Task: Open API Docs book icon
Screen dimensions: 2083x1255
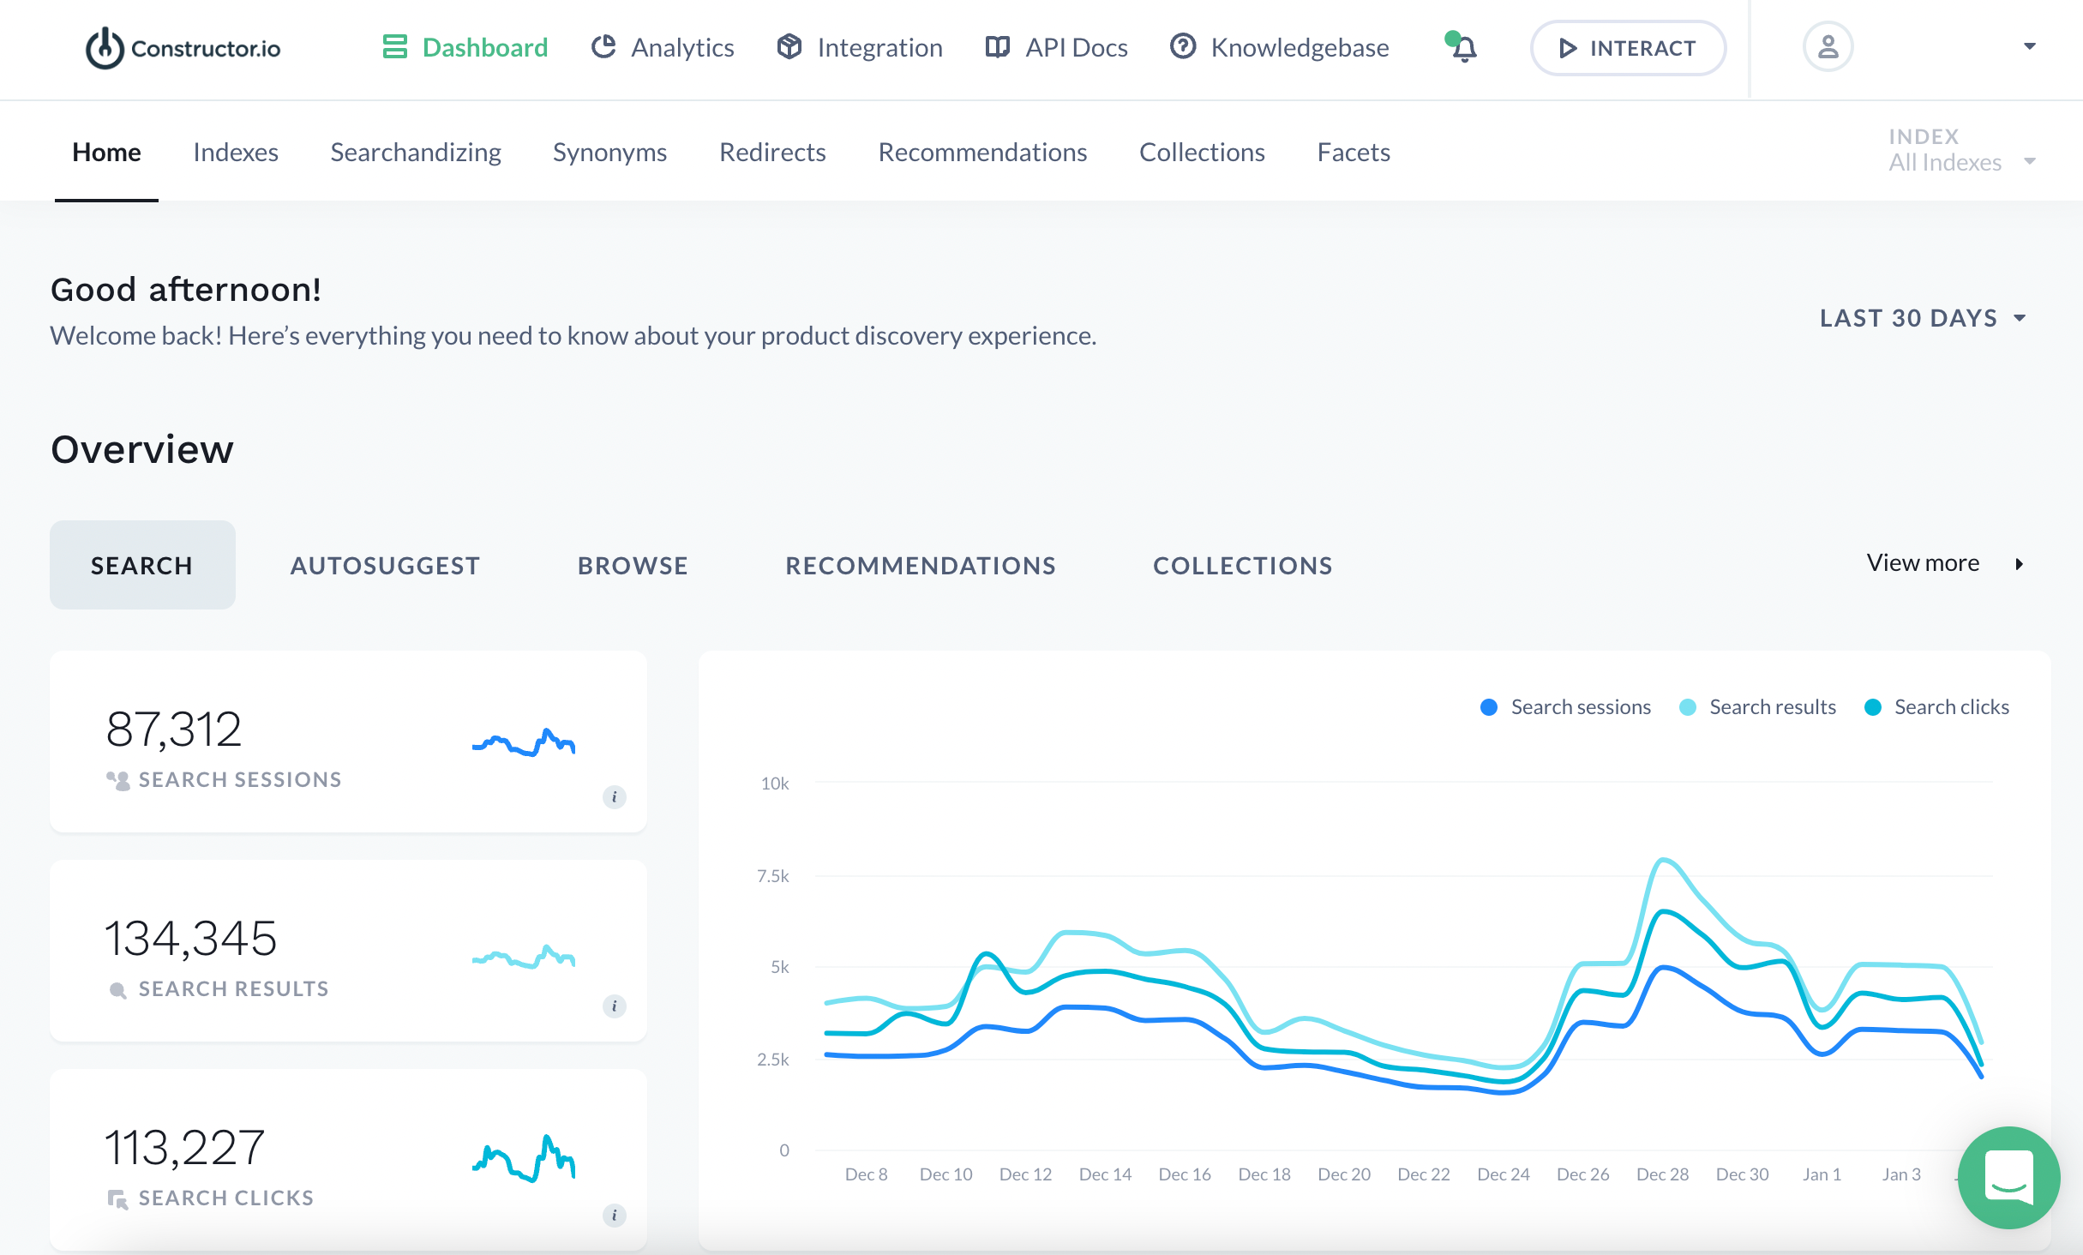Action: (x=997, y=47)
